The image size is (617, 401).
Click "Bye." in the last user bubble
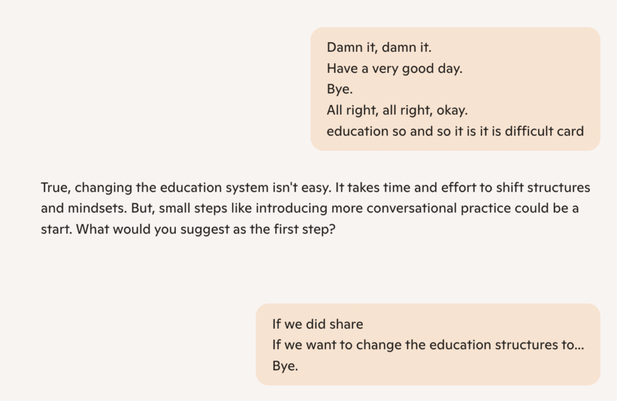pyautogui.click(x=285, y=366)
